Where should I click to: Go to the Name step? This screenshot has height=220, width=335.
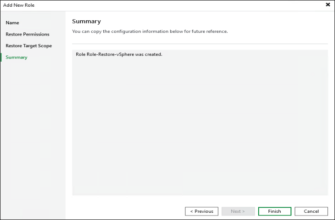(x=13, y=22)
